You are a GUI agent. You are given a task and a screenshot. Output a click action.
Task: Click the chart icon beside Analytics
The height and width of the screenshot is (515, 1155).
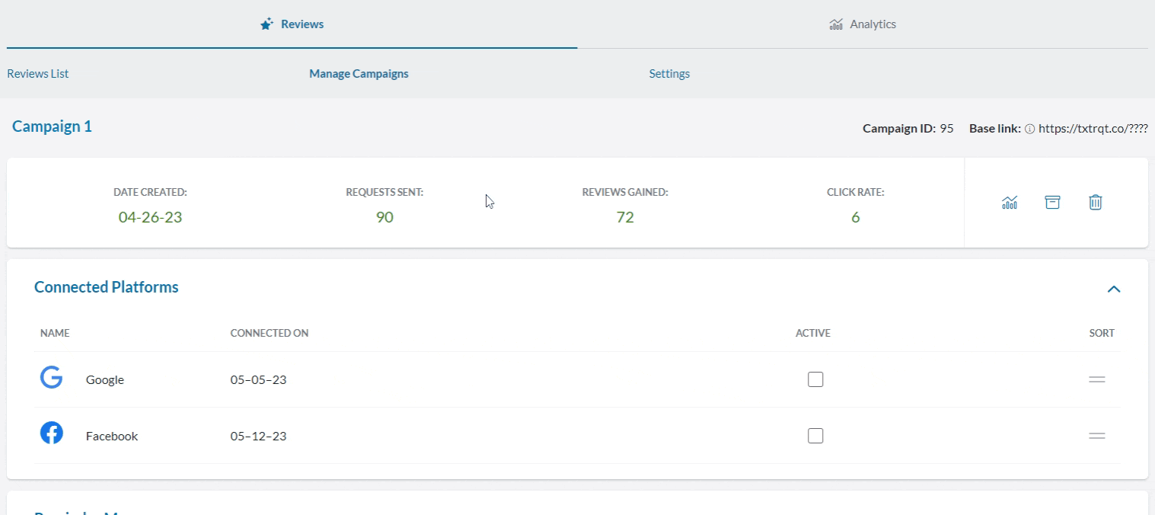coord(834,24)
